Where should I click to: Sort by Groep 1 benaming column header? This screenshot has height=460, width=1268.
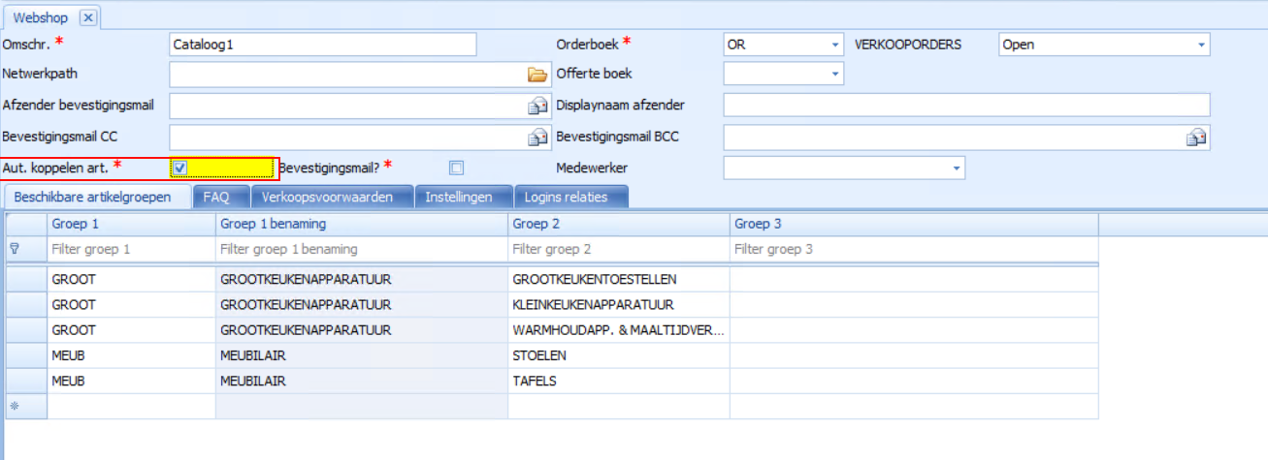(x=361, y=224)
